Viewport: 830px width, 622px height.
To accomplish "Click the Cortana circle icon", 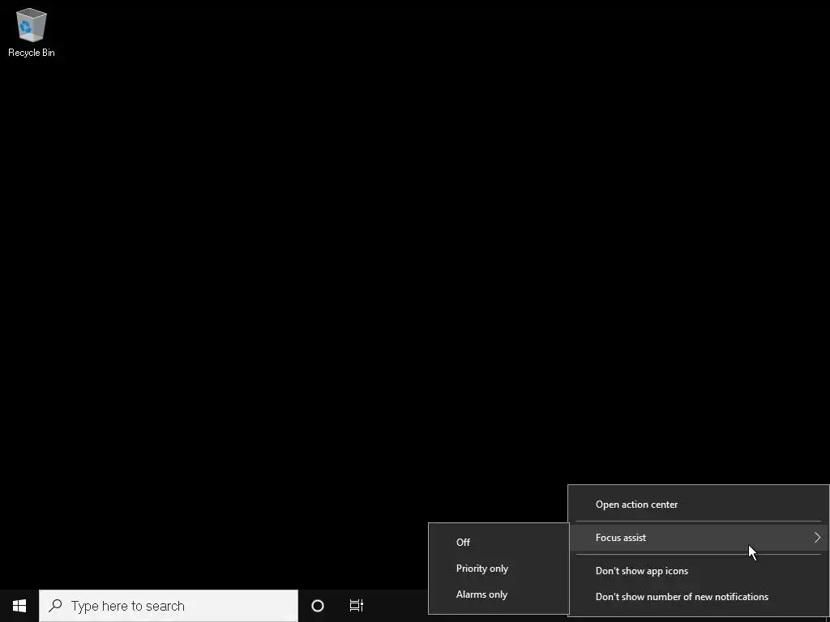I will [318, 606].
